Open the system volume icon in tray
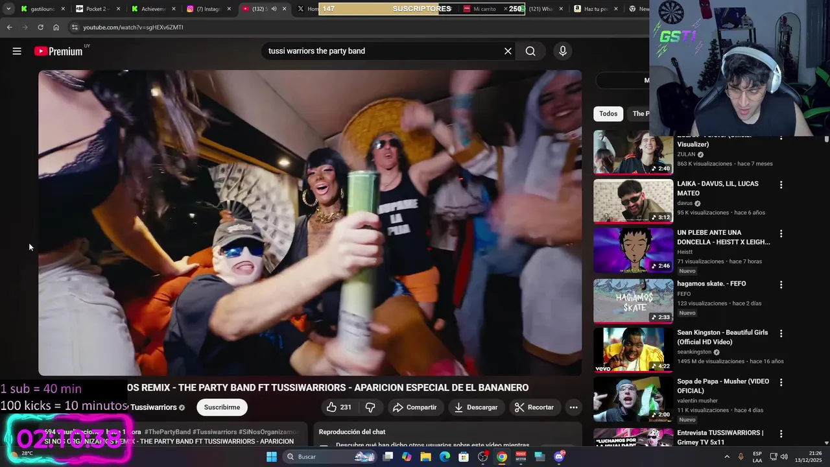The image size is (830, 467). coord(784,457)
